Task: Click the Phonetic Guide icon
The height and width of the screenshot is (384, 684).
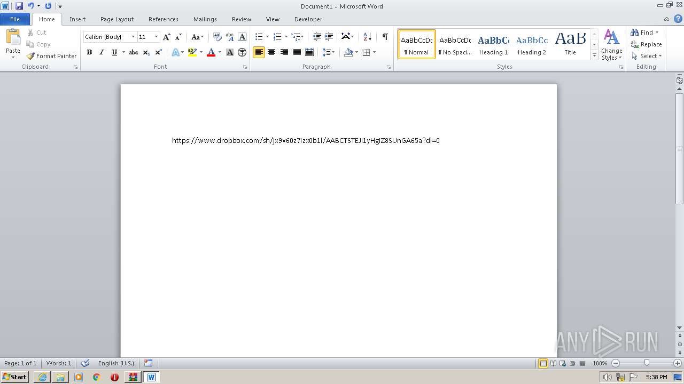Action: tap(230, 37)
